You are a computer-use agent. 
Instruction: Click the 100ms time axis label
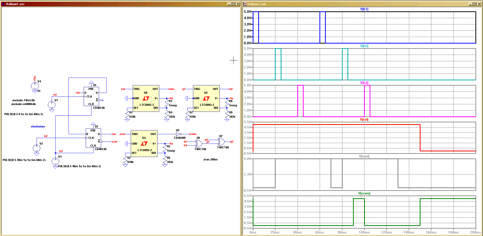[x=364, y=232]
